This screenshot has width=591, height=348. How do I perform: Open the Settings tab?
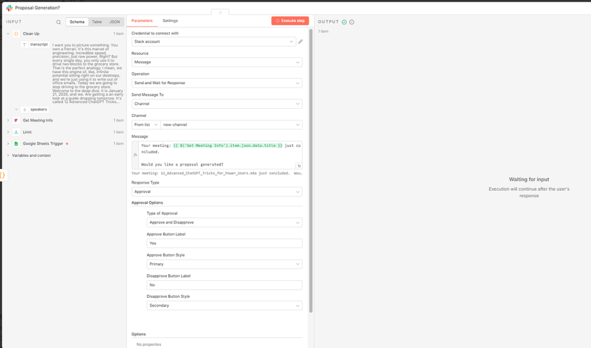(x=170, y=21)
